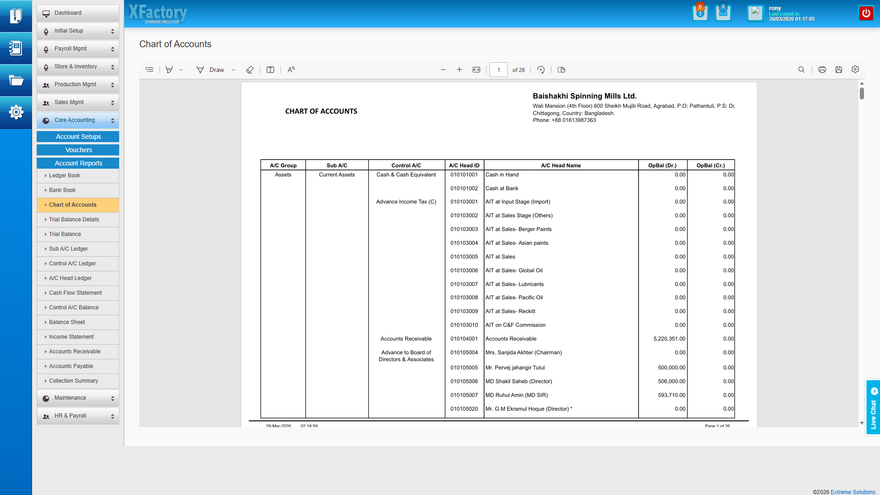Open the Extreme Solutions footer link

pos(853,492)
